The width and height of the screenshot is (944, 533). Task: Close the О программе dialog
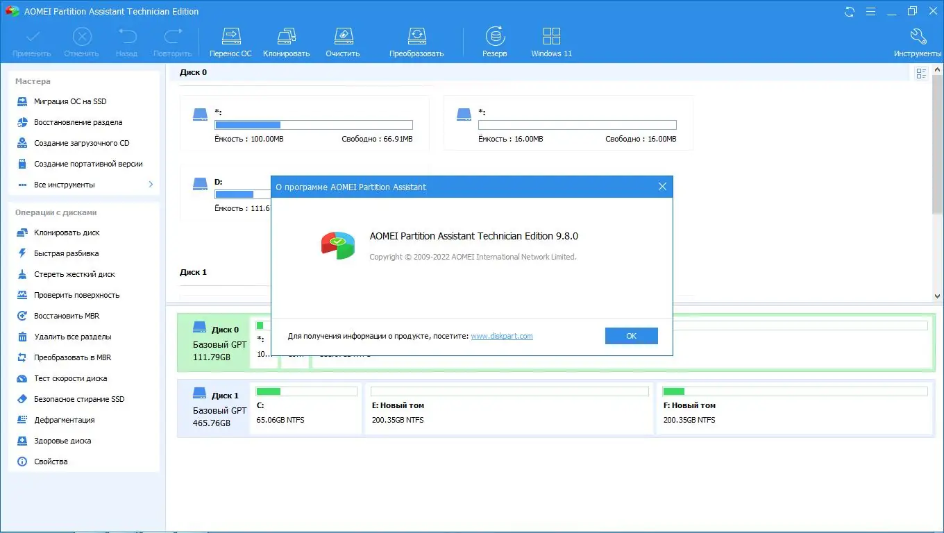click(661, 187)
